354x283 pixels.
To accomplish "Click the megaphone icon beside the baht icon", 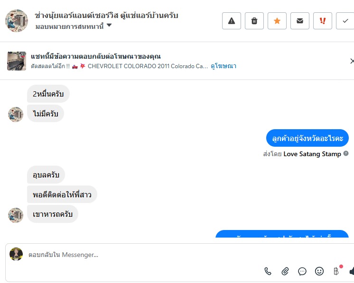I will 352,271.
